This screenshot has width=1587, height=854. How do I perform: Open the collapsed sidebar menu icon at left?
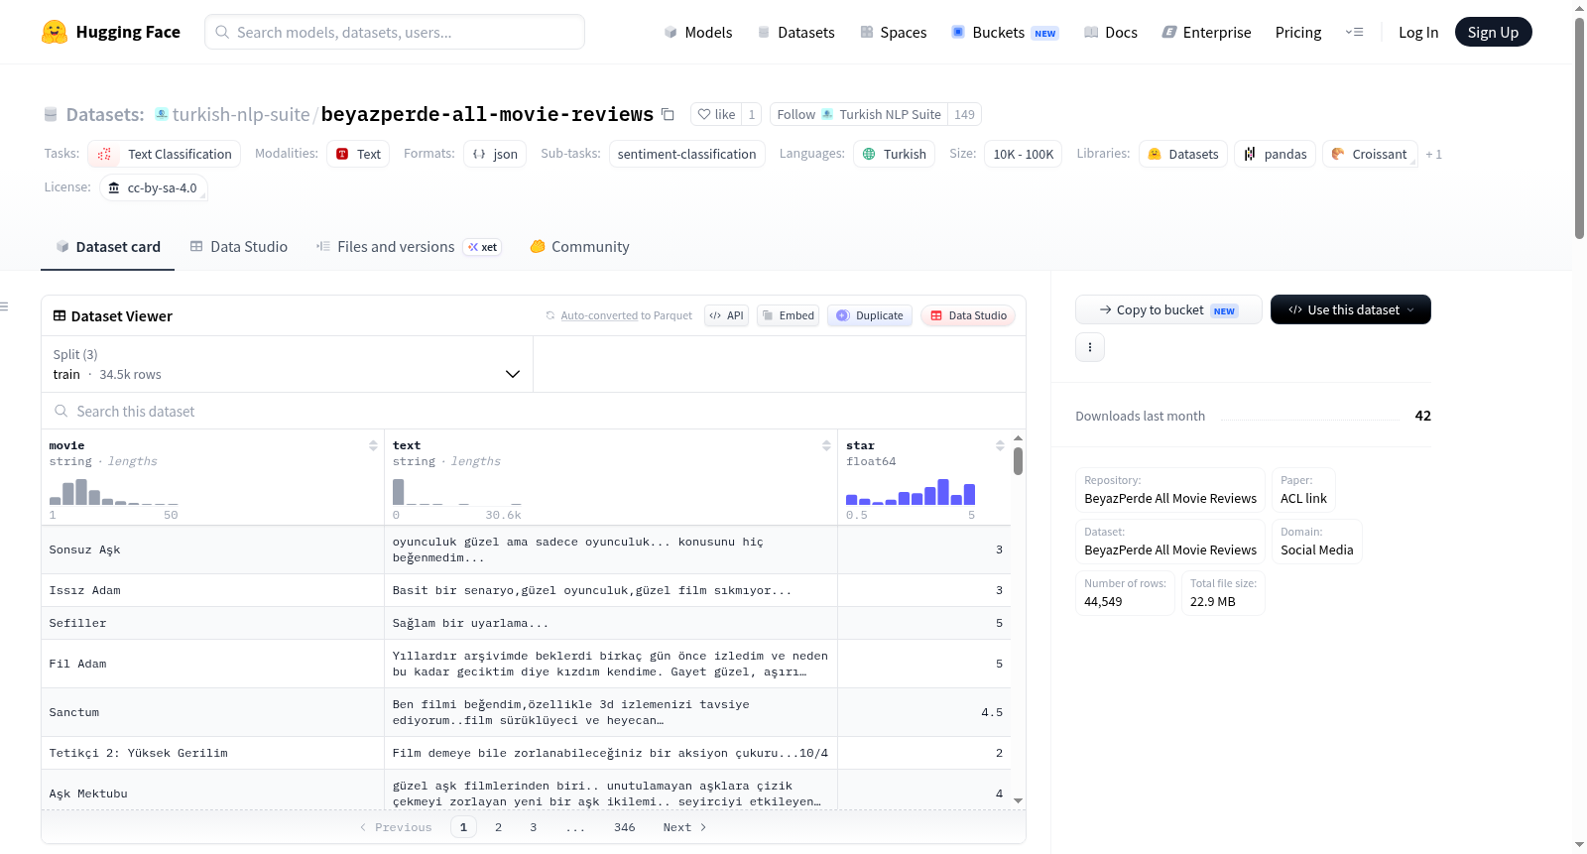tap(5, 306)
